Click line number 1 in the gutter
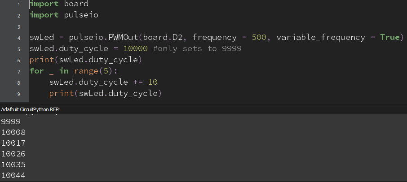This screenshot has height=182, width=407. [x=19, y=4]
